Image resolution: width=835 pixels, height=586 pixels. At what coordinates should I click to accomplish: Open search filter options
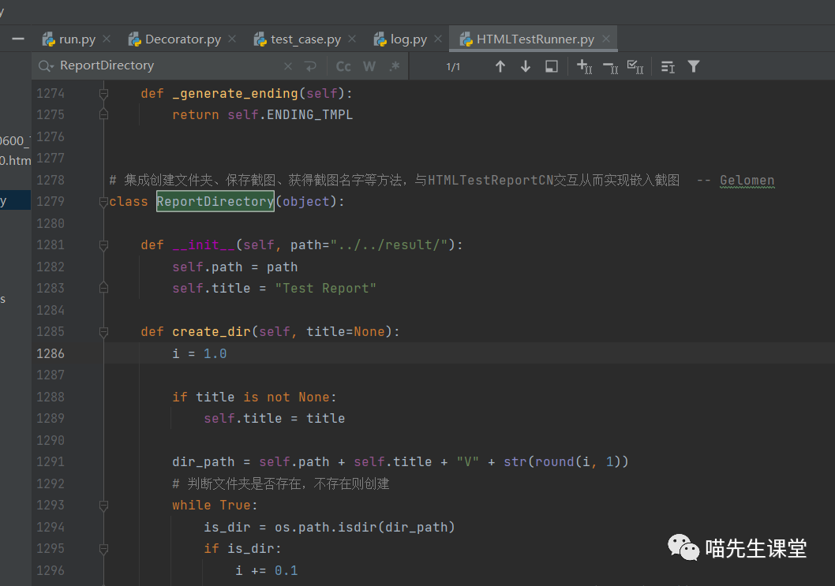click(694, 66)
